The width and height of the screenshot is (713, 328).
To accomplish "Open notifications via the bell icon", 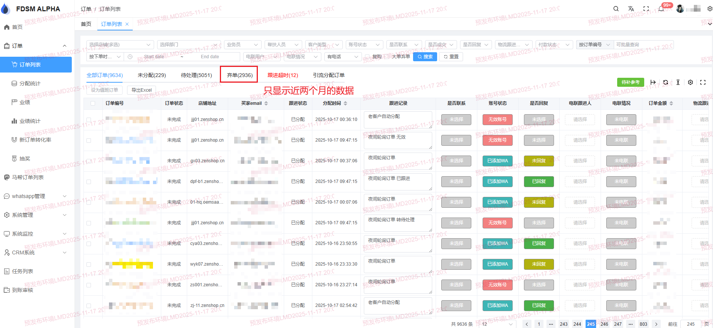I will [661, 9].
